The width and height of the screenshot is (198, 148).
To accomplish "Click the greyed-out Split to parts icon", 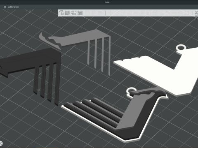I will (94, 13).
